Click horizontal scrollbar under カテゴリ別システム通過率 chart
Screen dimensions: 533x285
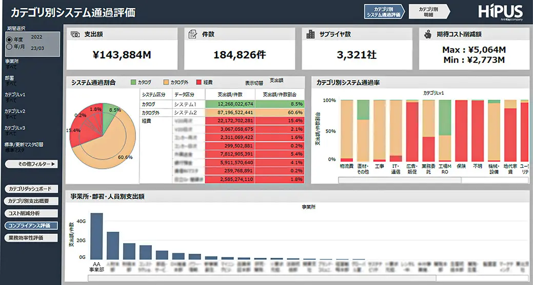(x=434, y=181)
